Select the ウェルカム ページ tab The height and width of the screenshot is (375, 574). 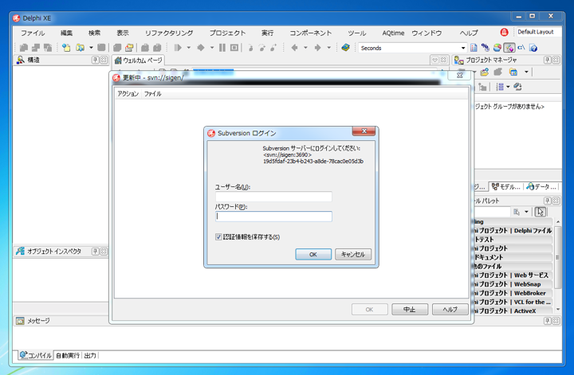point(139,61)
